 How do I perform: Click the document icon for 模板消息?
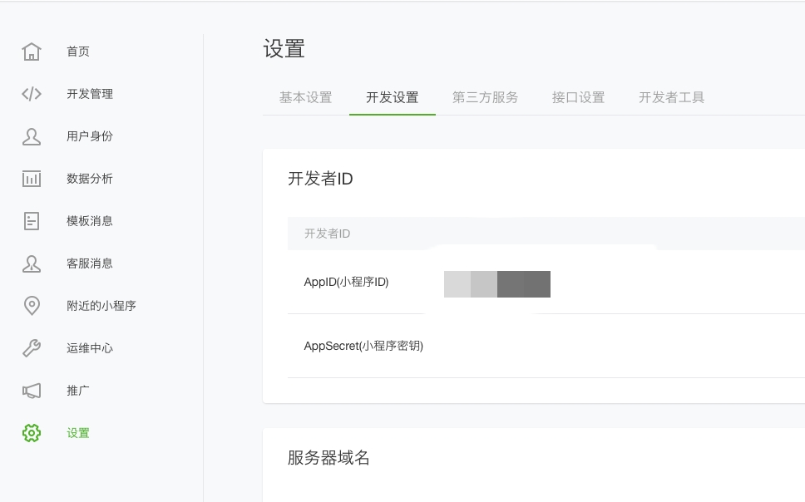(x=32, y=221)
